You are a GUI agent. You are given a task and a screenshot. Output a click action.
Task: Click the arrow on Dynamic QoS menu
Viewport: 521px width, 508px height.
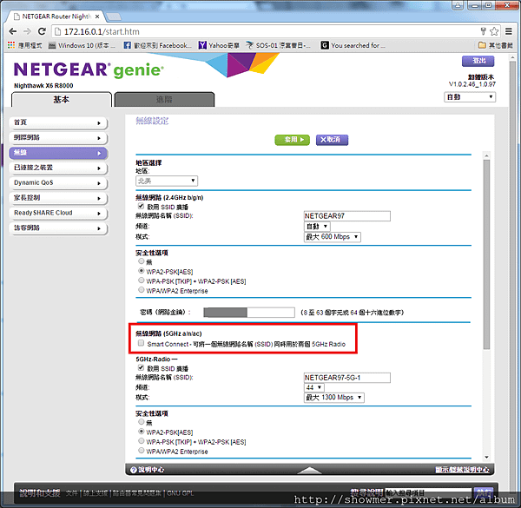tap(99, 183)
